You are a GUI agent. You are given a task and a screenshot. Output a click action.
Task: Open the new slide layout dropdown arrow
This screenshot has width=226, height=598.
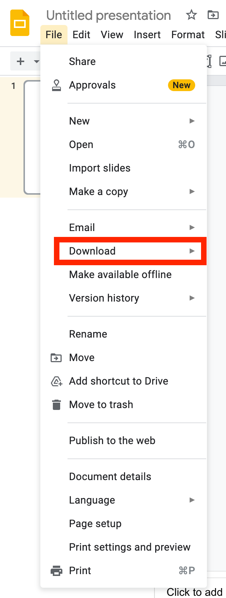(36, 61)
